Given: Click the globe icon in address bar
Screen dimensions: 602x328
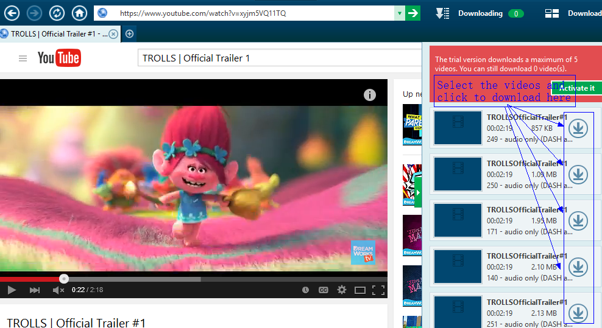Looking at the screenshot, I should tap(102, 13).
